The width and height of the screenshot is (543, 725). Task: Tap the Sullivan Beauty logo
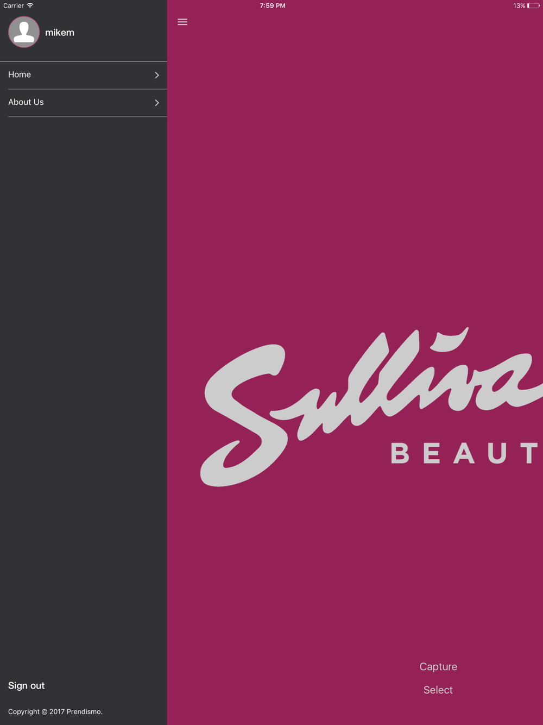click(x=371, y=407)
